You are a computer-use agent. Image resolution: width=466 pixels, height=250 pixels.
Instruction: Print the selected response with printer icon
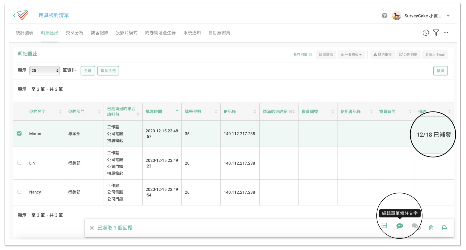click(444, 228)
